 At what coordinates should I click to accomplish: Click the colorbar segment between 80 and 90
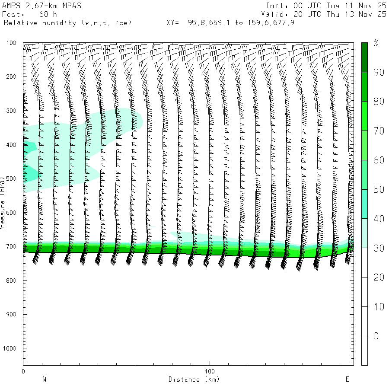pyautogui.click(x=364, y=86)
